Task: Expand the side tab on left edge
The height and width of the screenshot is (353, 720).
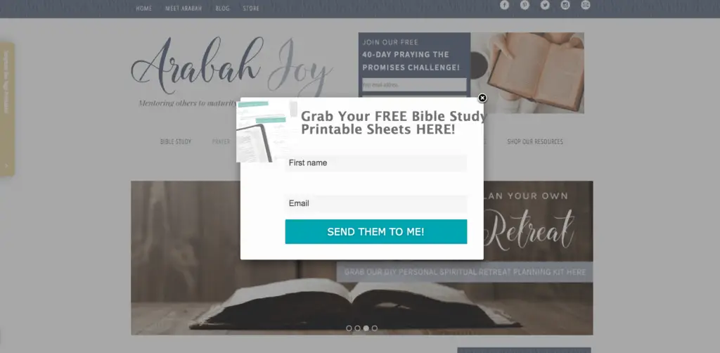Action: pos(7,109)
